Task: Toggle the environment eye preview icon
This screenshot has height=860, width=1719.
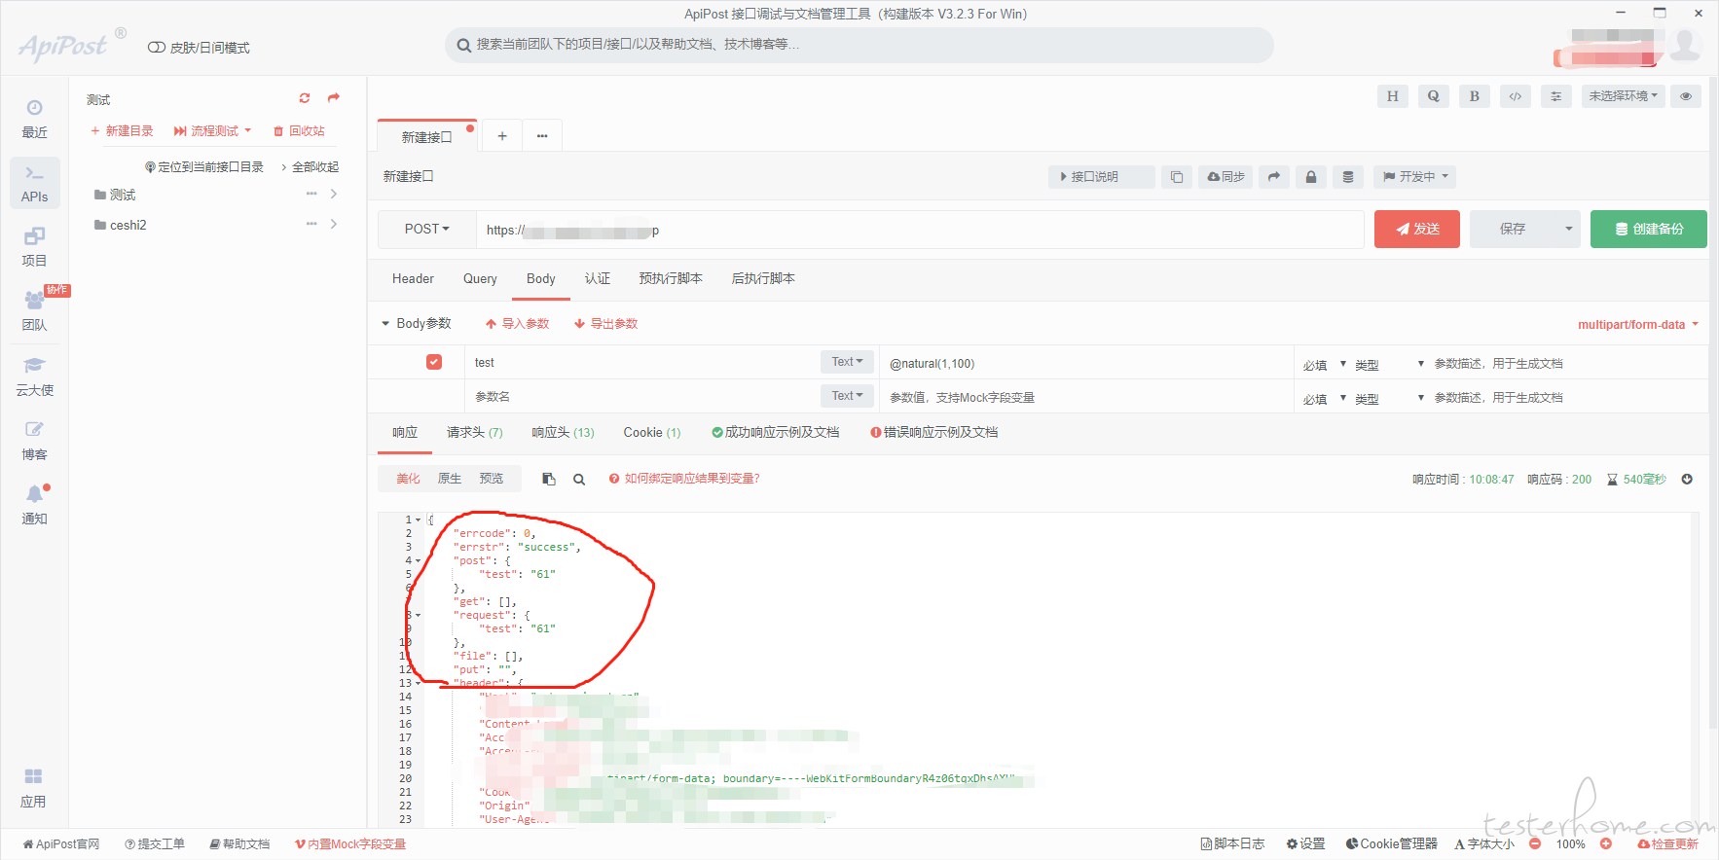Action: tap(1686, 96)
